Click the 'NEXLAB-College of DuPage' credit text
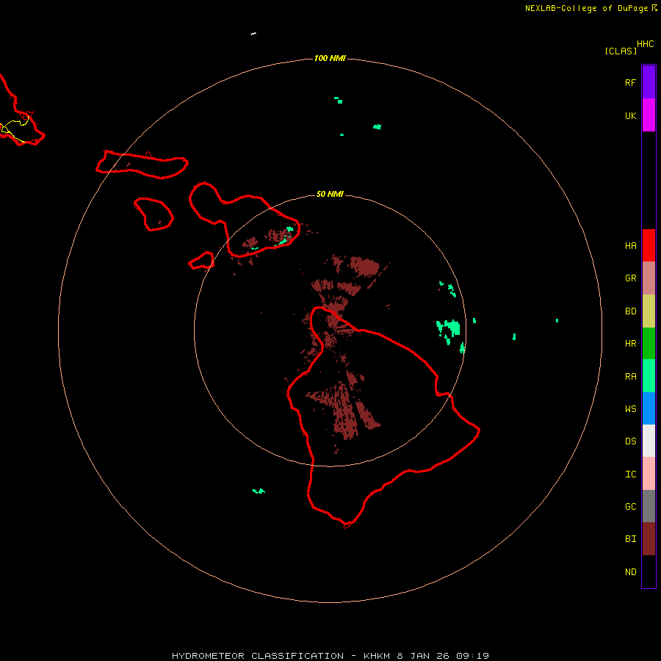Image resolution: width=661 pixels, height=661 pixels. point(586,8)
